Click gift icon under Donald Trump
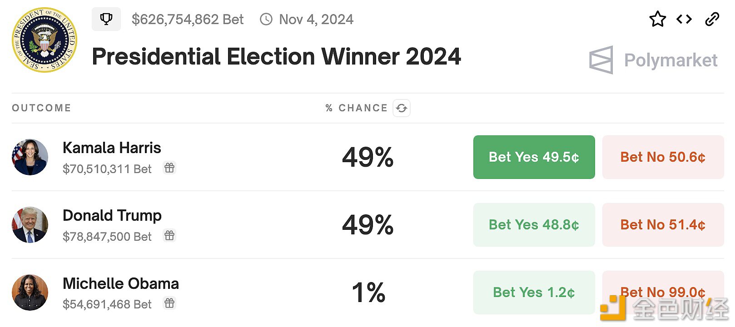 [x=169, y=236]
